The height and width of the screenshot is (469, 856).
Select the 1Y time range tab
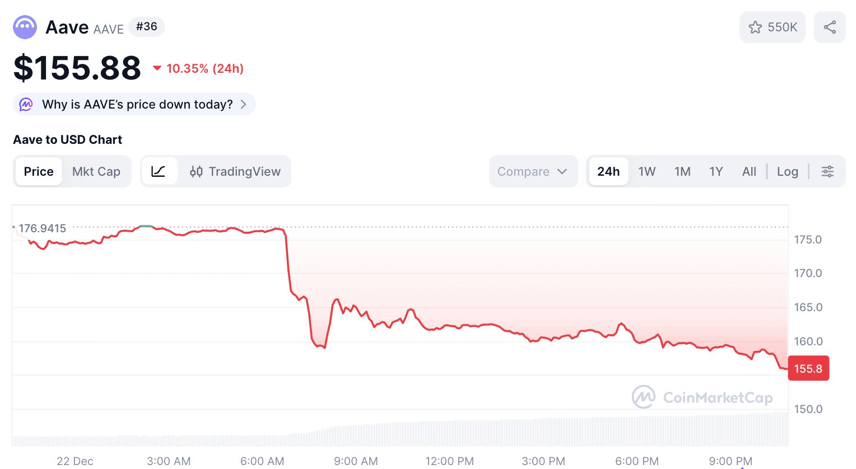[x=716, y=171]
